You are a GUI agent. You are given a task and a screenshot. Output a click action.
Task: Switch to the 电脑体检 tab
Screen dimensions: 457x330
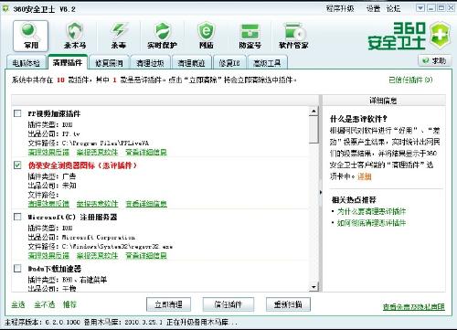point(27,63)
